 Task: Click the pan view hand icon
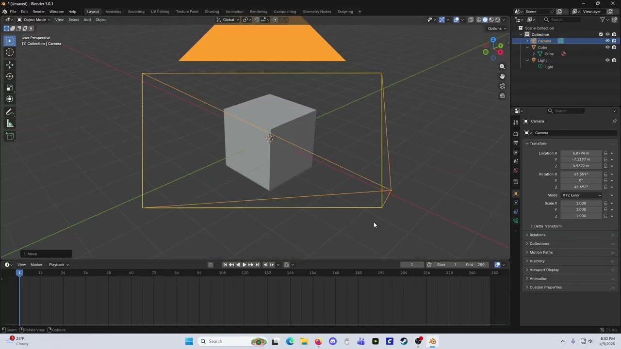pyautogui.click(x=502, y=76)
